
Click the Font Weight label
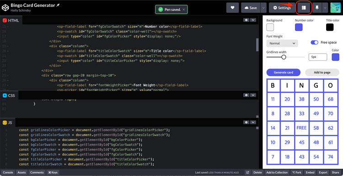click(x=274, y=37)
